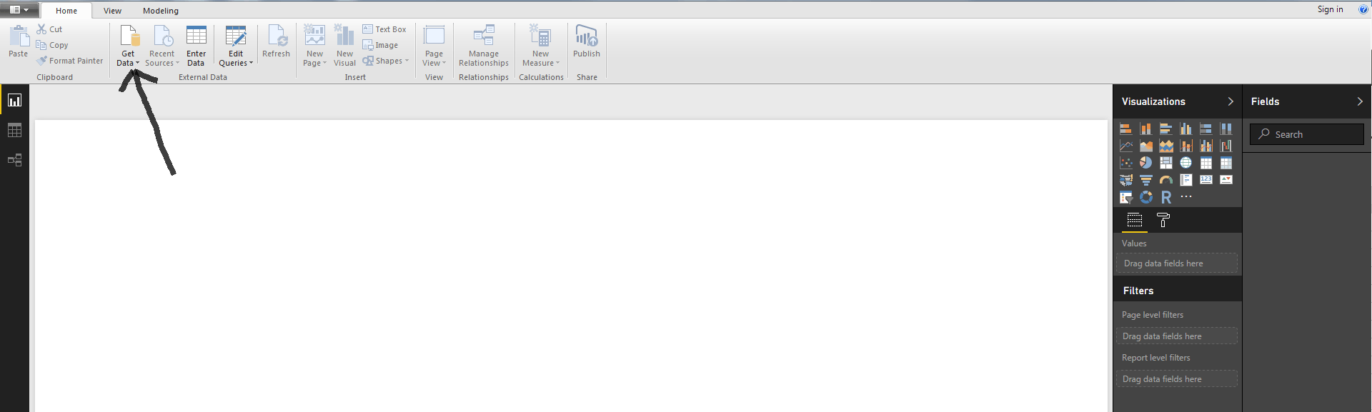This screenshot has width=1372, height=412.
Task: Open the Home ribbon tab
Action: tap(66, 11)
